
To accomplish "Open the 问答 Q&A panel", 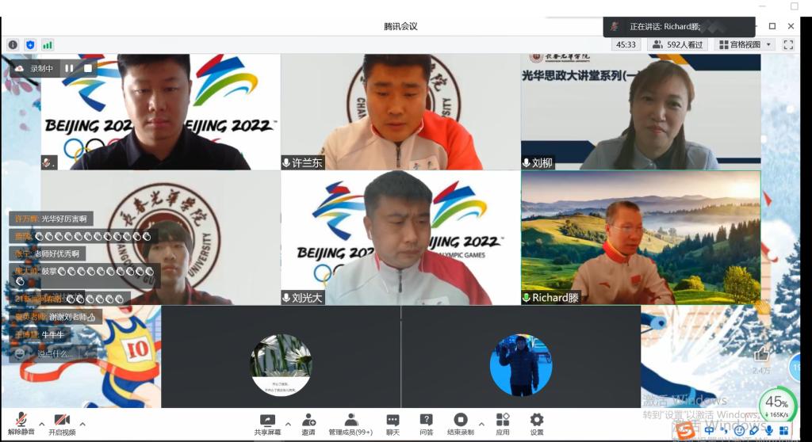I will pos(426,424).
